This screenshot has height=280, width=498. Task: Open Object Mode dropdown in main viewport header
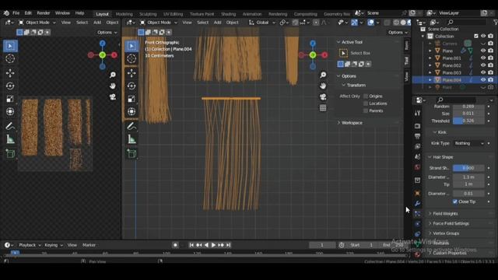point(159,23)
